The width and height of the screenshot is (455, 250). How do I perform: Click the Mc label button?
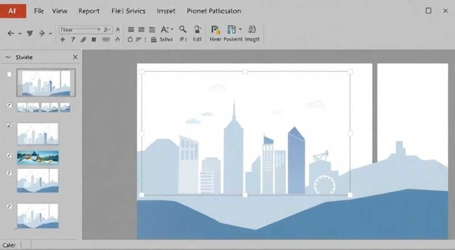(x=183, y=40)
